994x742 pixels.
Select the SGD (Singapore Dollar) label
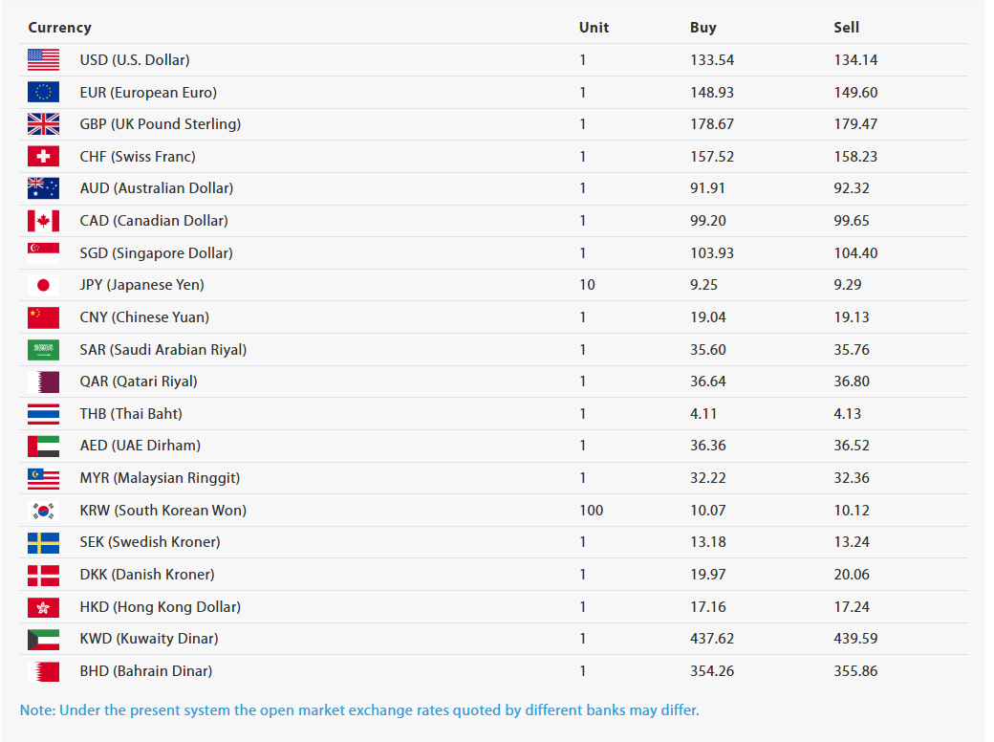[x=157, y=253]
